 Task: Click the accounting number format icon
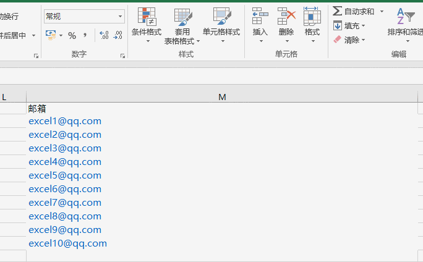pyautogui.click(x=51, y=35)
